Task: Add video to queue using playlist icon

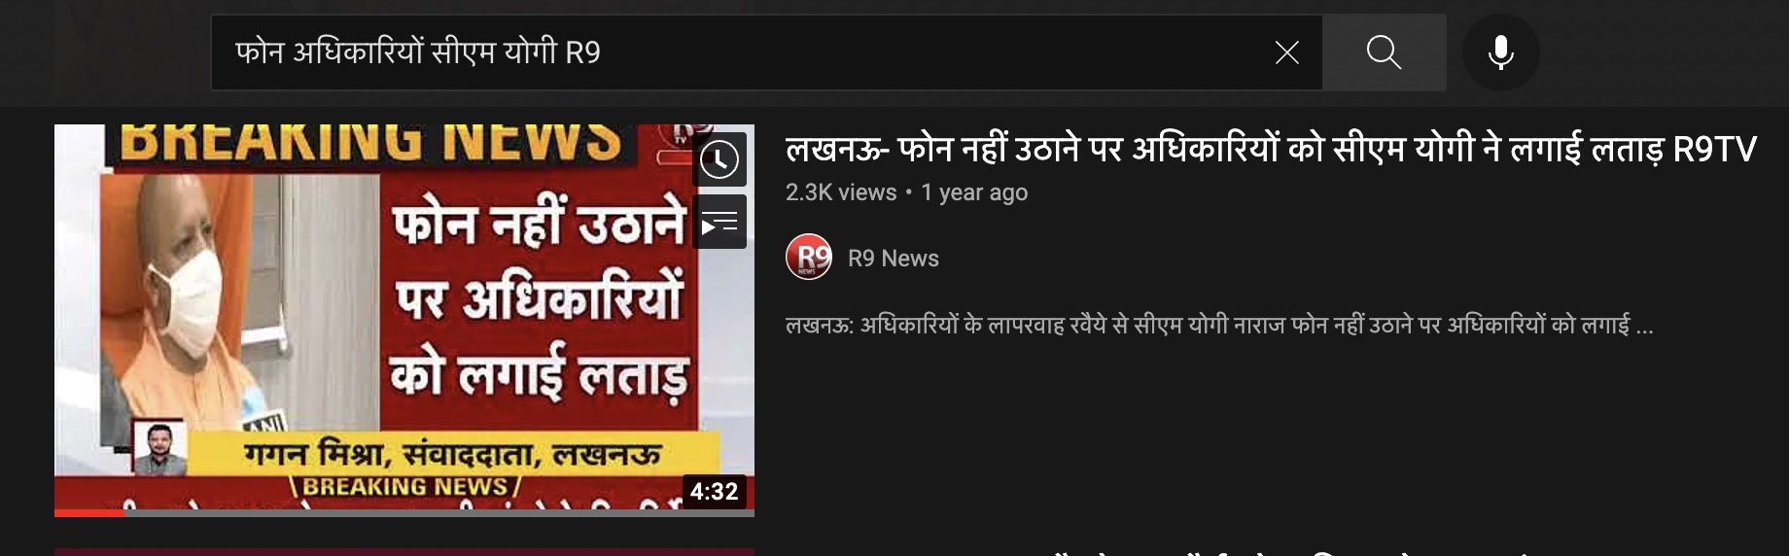Action: point(719,222)
